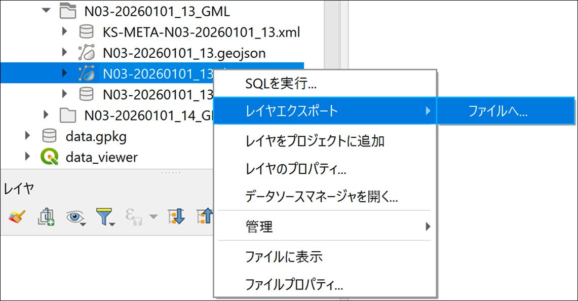Screen dimensions: 578x301
Task: Click the vector icon in the highlighted row
Action: pyautogui.click(x=86, y=73)
